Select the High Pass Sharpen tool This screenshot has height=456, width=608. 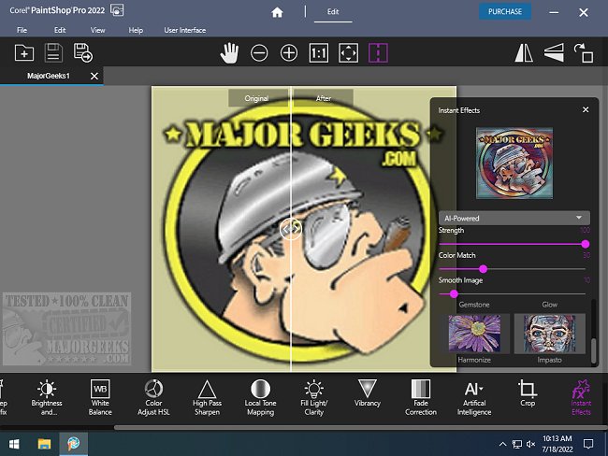pyautogui.click(x=207, y=397)
